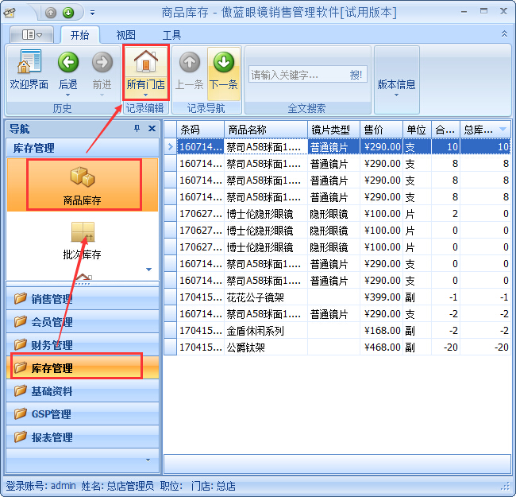The height and width of the screenshot is (497, 516).
Task: Select the 公爵钛架 row
Action: pyautogui.click(x=337, y=348)
